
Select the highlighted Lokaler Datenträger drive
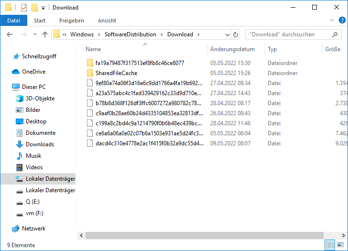pyautogui.click(x=38, y=179)
